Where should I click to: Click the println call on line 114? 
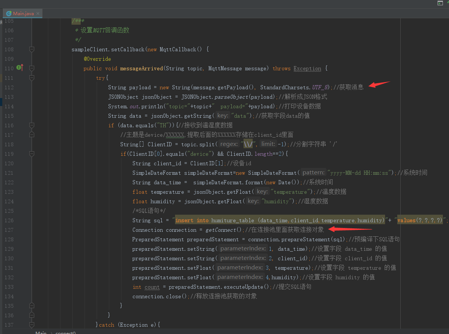click(x=152, y=106)
